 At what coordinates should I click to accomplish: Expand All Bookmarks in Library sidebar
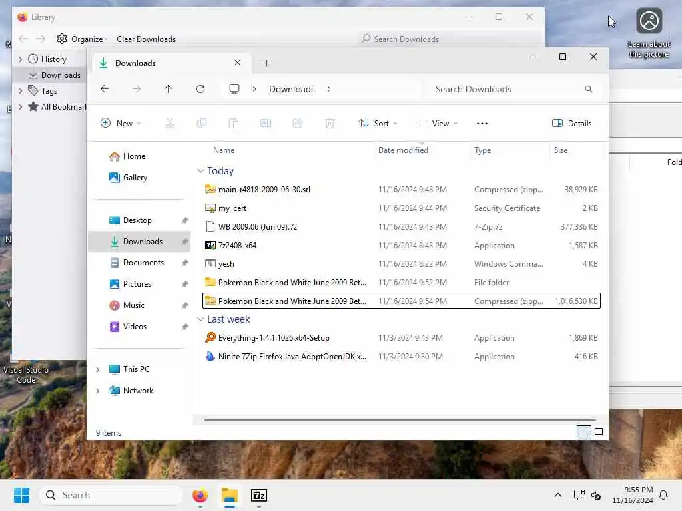point(21,107)
